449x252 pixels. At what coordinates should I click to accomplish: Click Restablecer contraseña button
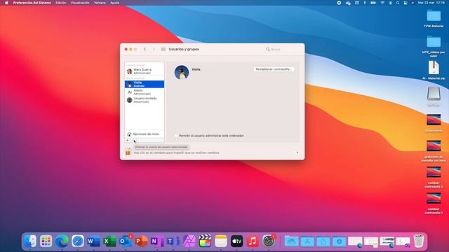(274, 69)
